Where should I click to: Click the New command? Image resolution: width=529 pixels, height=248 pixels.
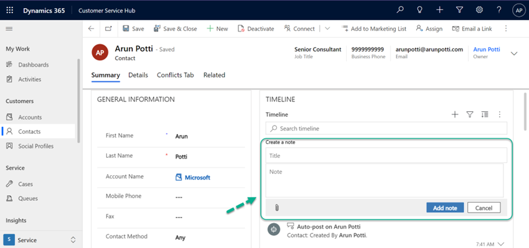pyautogui.click(x=217, y=29)
